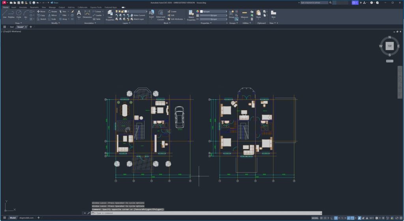Viewport: 404px width, 221px height.
Task: Switch to the Start file tab
Action: tap(12, 27)
